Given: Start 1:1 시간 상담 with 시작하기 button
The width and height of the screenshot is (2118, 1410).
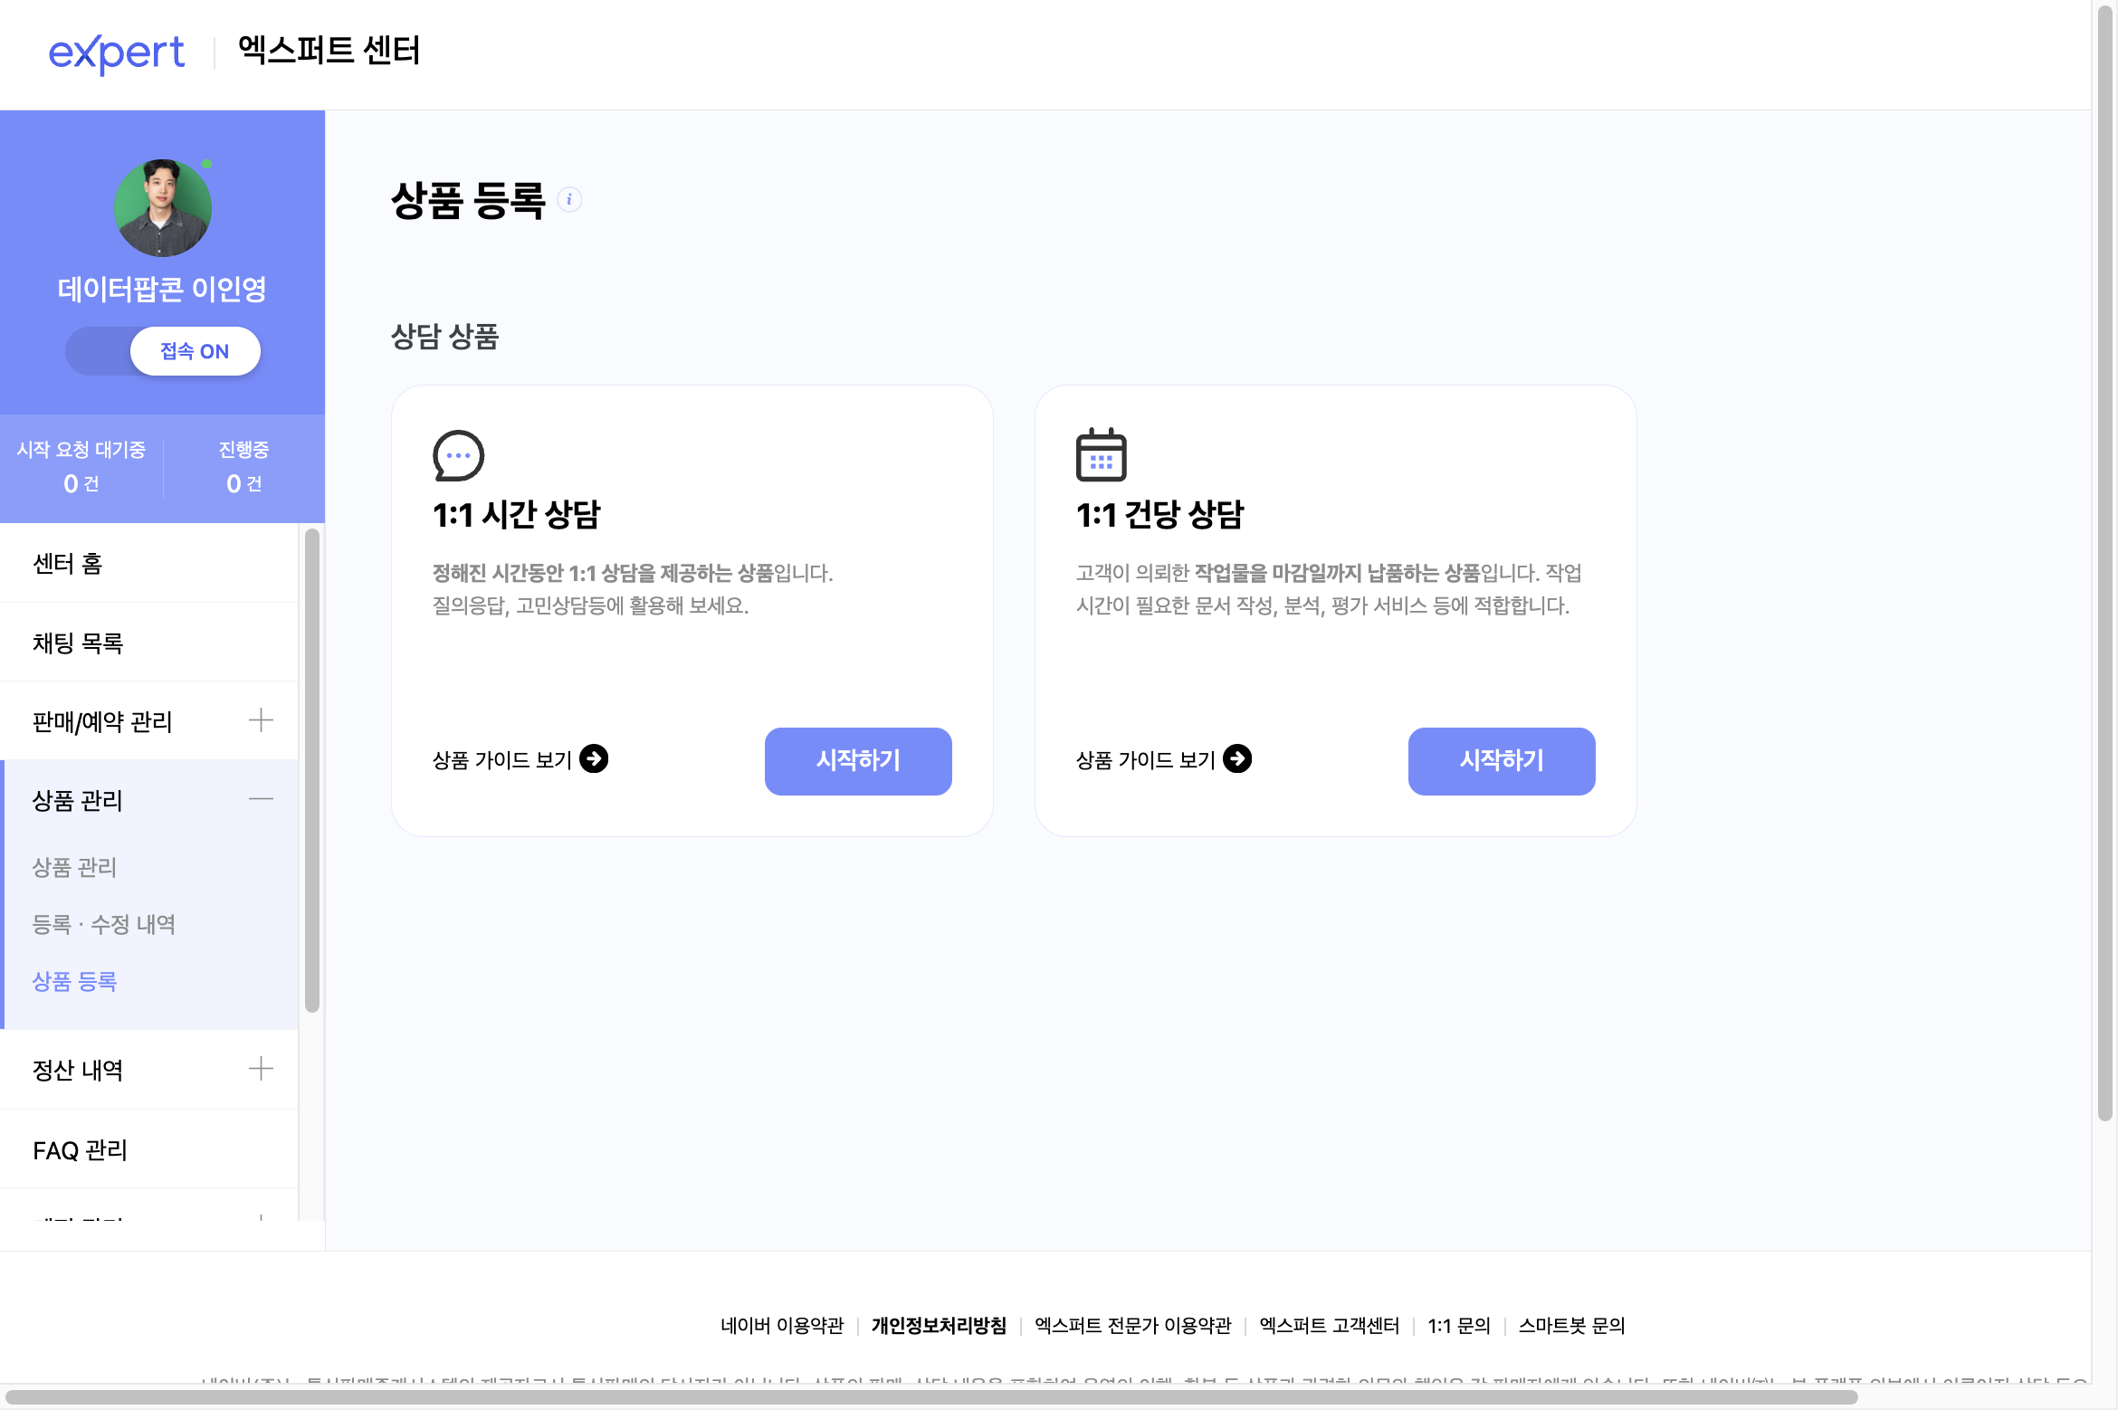Looking at the screenshot, I should tap(858, 761).
